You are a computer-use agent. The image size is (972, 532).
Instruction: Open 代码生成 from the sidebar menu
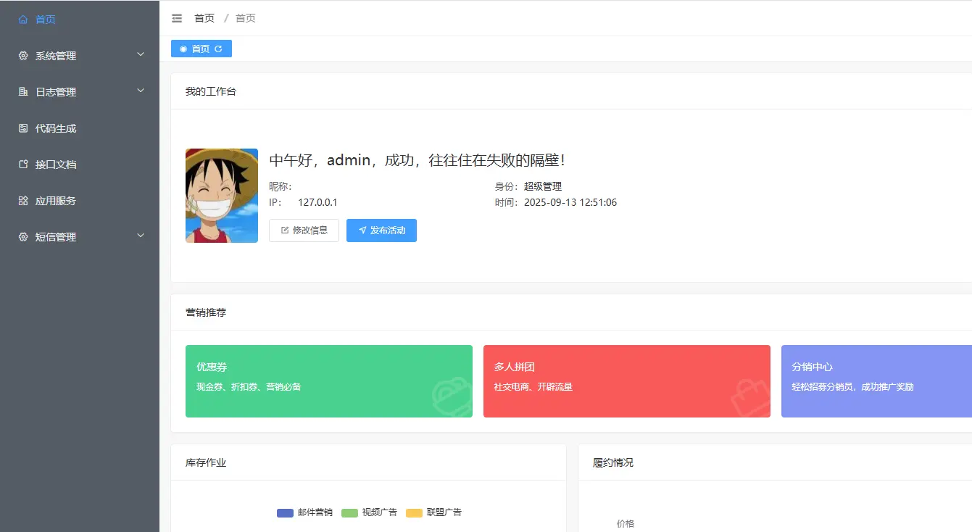click(56, 128)
